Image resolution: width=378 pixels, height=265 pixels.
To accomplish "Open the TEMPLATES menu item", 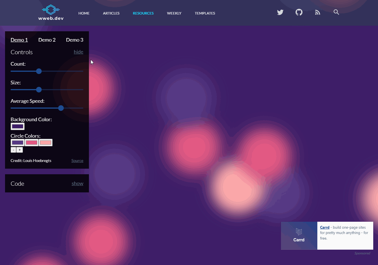I will pyautogui.click(x=205, y=13).
